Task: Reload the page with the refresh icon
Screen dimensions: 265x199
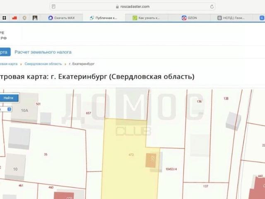Action: click(x=212, y=7)
